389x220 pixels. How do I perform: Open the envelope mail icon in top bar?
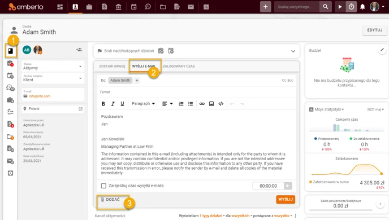(x=191, y=7)
